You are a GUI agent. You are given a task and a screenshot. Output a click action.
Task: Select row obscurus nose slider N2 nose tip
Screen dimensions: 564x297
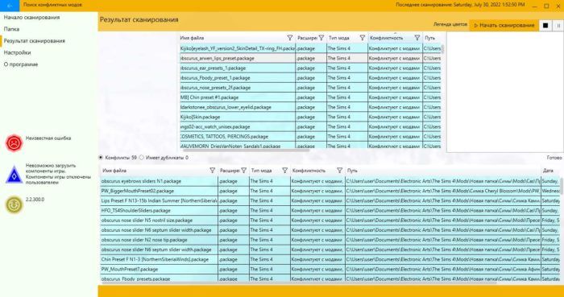(330, 240)
